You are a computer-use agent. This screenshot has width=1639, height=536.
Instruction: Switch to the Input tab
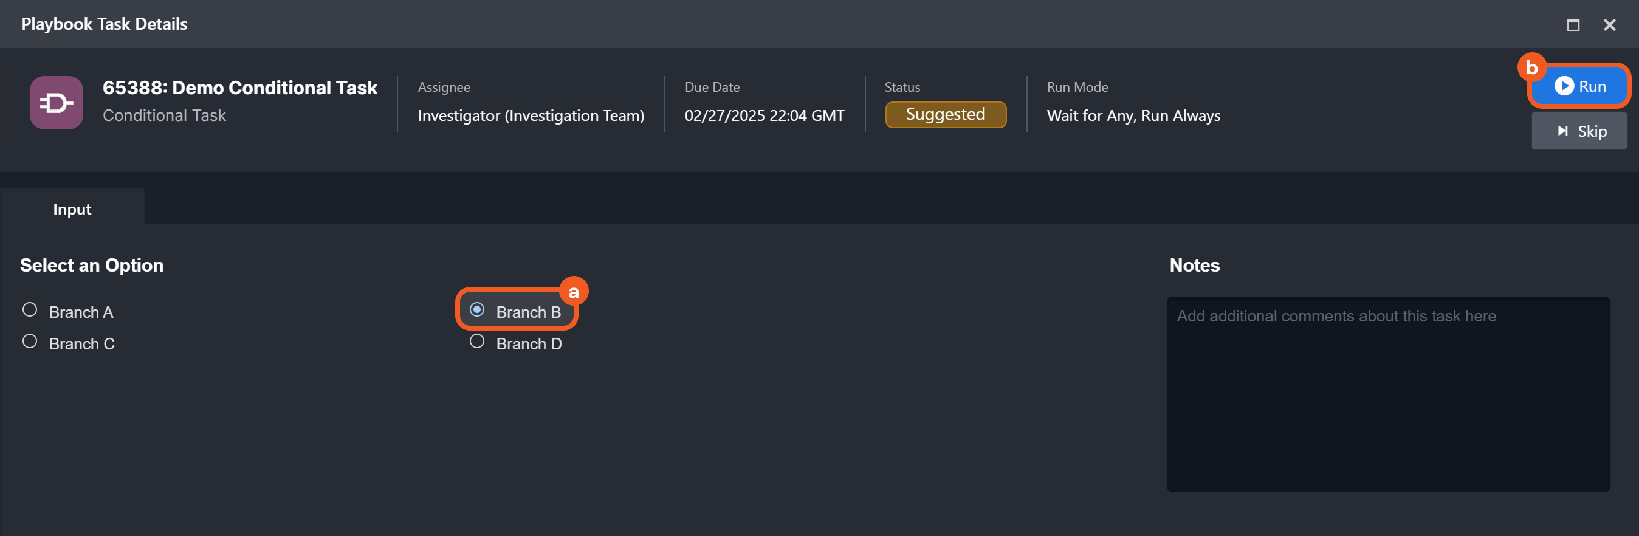point(72,209)
